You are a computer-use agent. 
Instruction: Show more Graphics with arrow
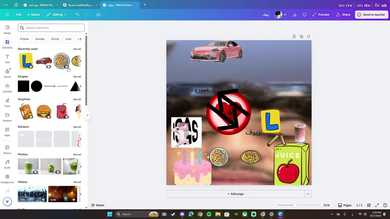pos(80,111)
